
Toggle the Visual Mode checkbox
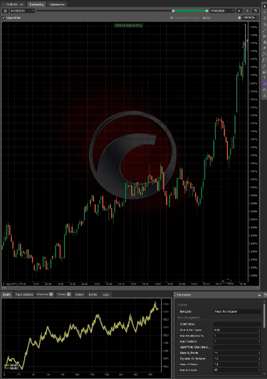click(x=4, y=18)
